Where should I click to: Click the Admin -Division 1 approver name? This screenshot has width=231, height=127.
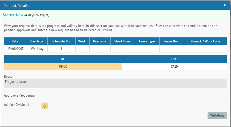[x=16, y=105]
